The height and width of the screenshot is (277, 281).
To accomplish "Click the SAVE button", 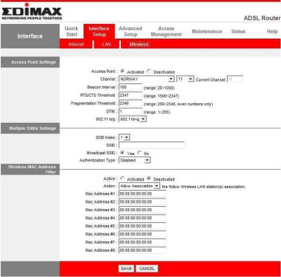I will pyautogui.click(x=126, y=269).
